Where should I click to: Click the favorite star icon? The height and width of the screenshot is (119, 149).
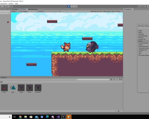(x=117, y=80)
